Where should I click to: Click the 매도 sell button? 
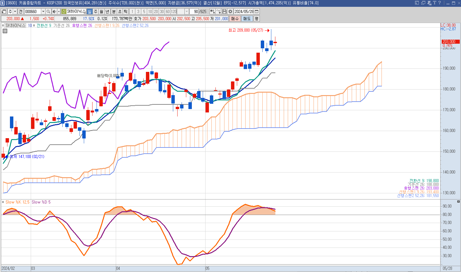coord(247,19)
